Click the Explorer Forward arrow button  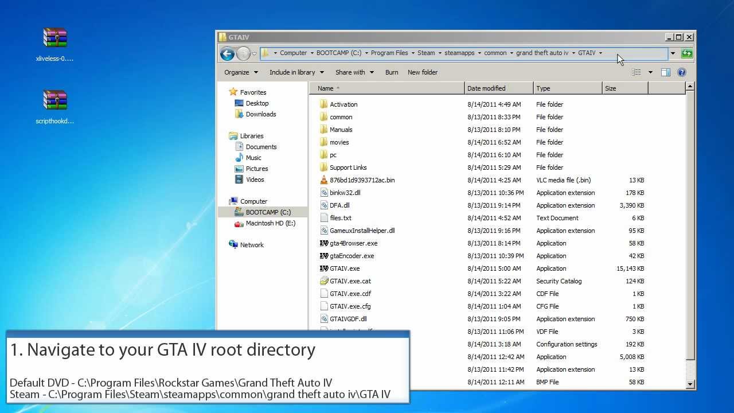(244, 54)
